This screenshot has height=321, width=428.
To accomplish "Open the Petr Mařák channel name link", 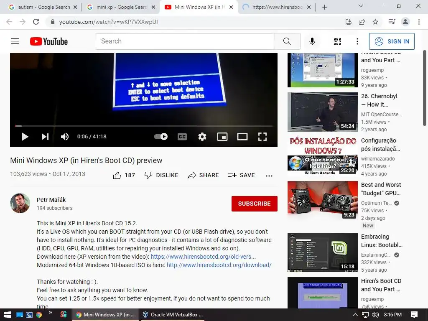I will 51,200.
